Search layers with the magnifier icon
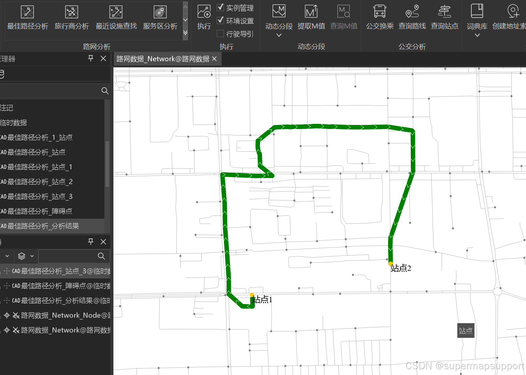 102,256
